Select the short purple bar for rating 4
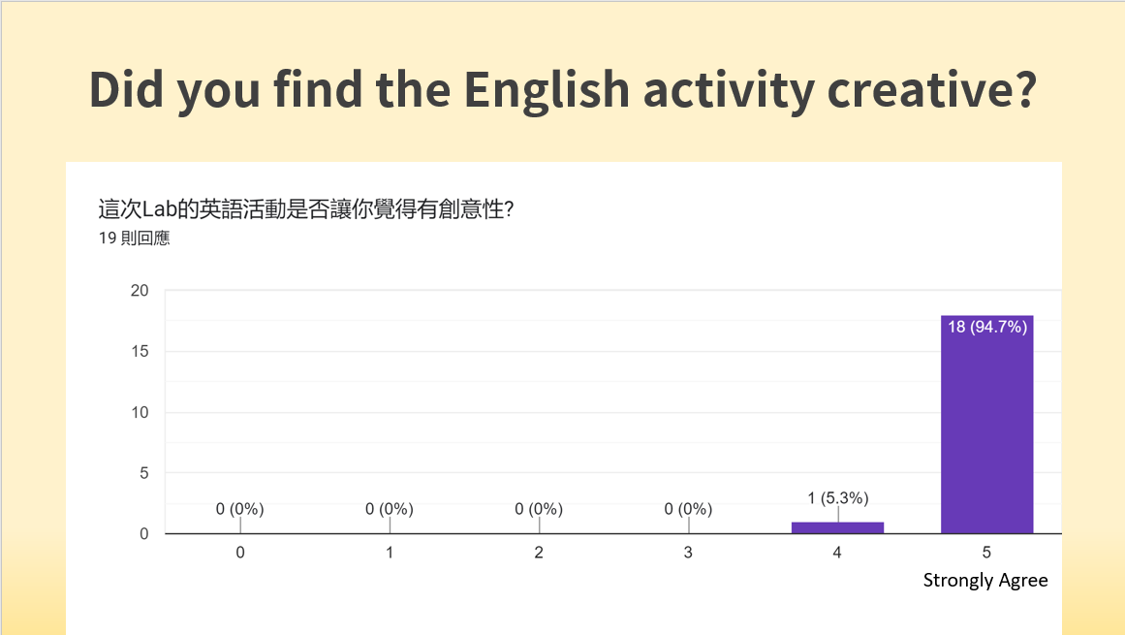The image size is (1125, 635). [837, 527]
